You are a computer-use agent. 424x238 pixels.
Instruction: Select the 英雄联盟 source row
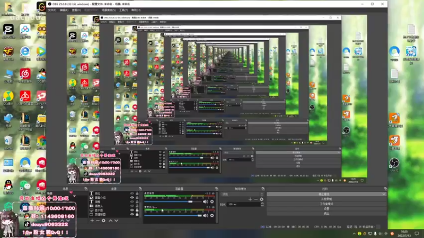pyautogui.click(x=114, y=214)
